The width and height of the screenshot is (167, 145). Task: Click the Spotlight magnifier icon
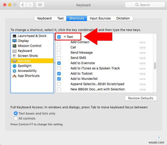pyautogui.click(x=14, y=66)
